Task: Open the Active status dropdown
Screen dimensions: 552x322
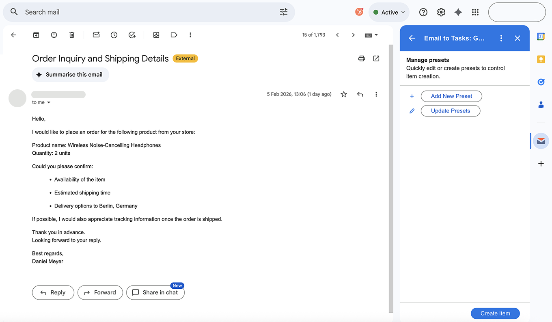Action: [x=389, y=12]
